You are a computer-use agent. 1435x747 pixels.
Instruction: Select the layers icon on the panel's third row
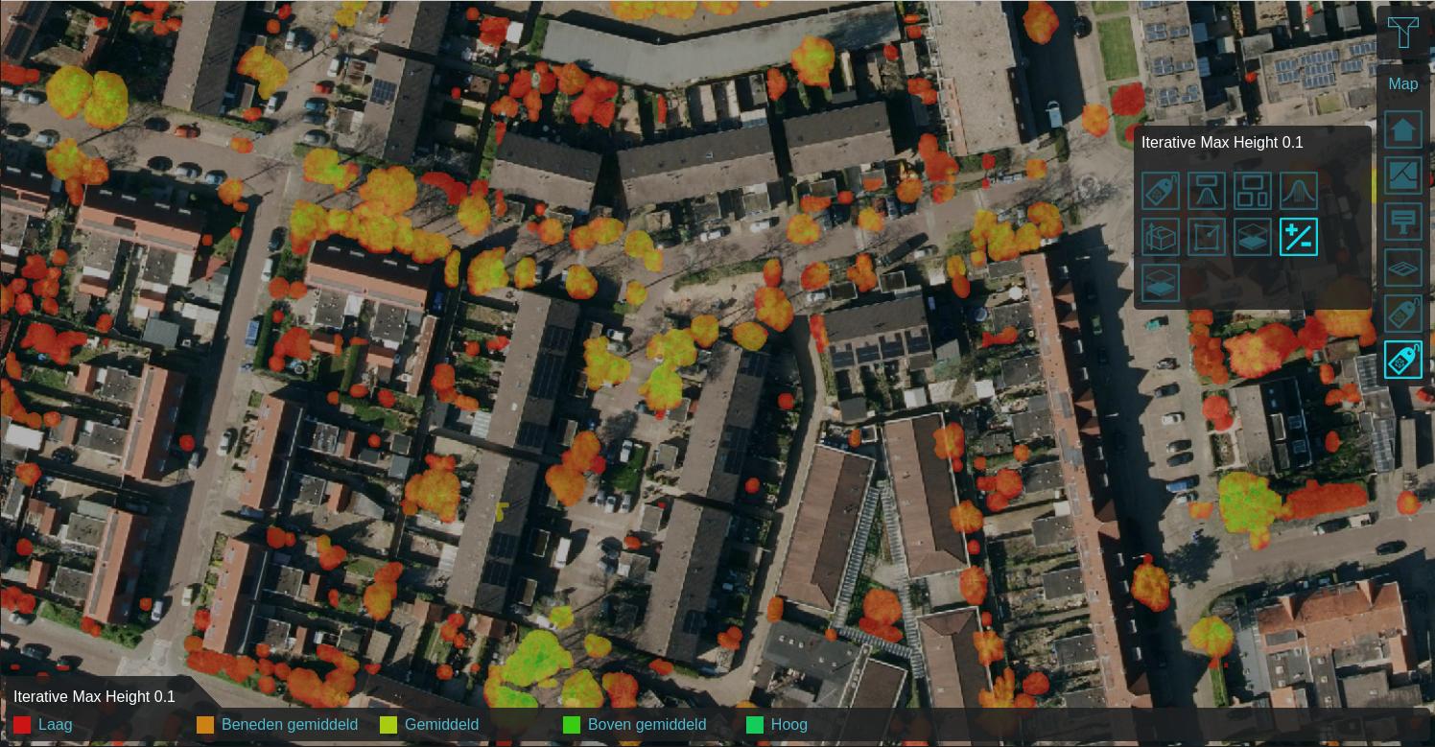1161,283
